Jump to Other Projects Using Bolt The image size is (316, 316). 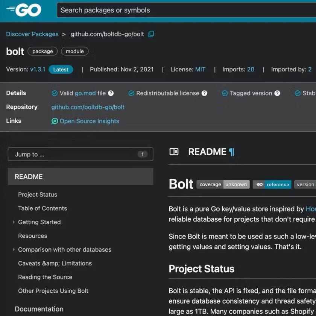pos(53,290)
